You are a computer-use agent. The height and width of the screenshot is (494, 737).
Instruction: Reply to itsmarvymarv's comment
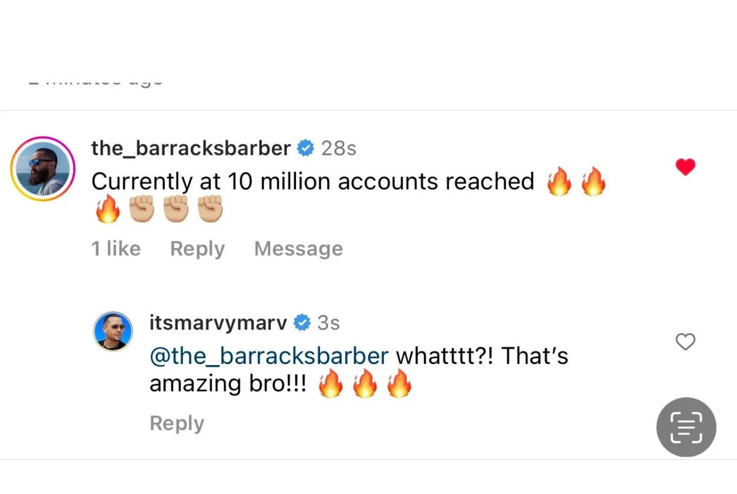(177, 423)
